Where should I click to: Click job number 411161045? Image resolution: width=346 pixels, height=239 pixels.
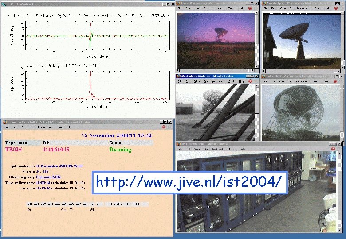(x=56, y=150)
